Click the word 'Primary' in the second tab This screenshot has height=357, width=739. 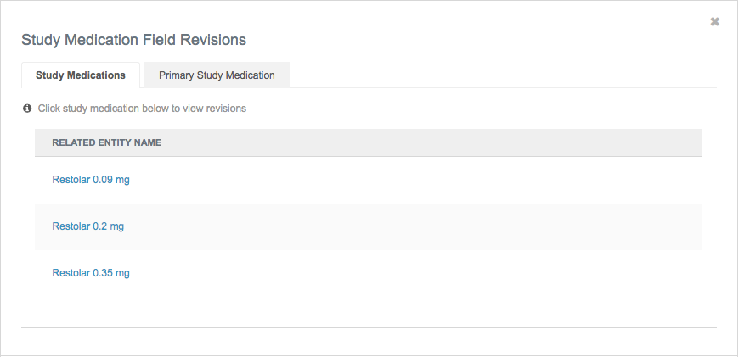tap(176, 75)
